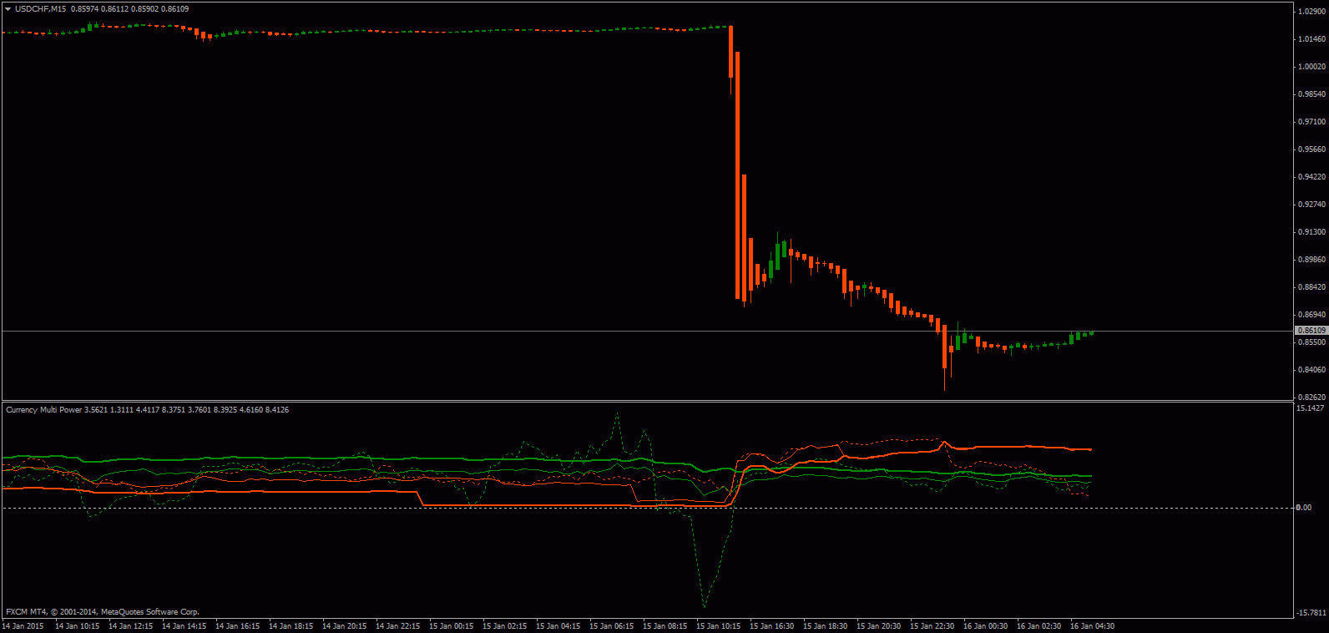Image resolution: width=1329 pixels, height=633 pixels.
Task: Select the 0.00 indicator level label
Action: [1303, 508]
